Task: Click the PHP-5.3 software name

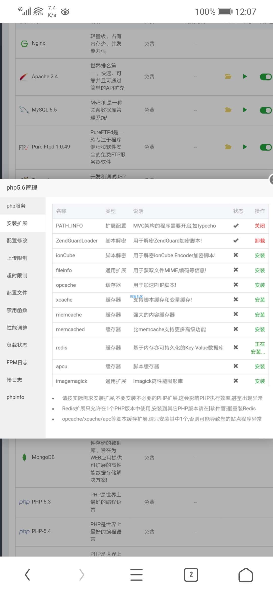Action: coord(41,502)
